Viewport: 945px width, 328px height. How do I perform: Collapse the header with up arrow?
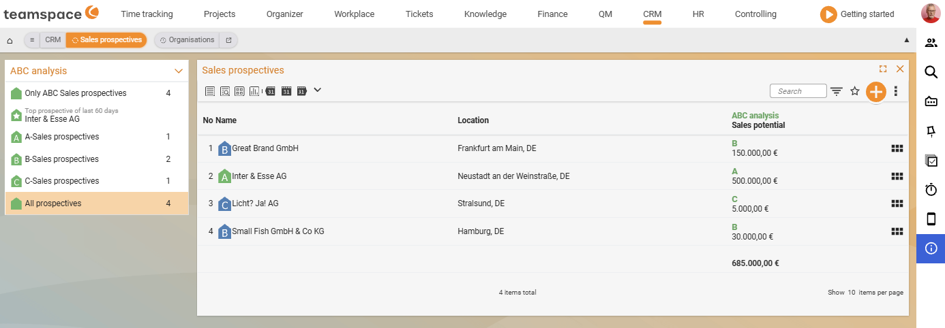coord(907,40)
